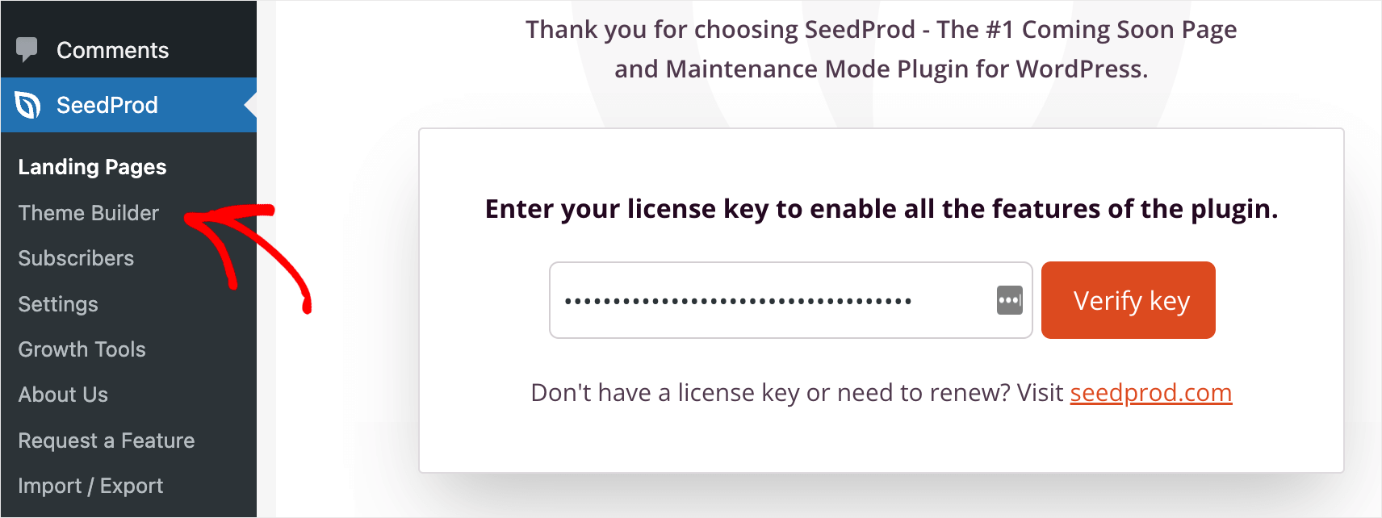Screen dimensions: 1382x518
Task: Open the Landing Pages submenu
Action: point(92,167)
